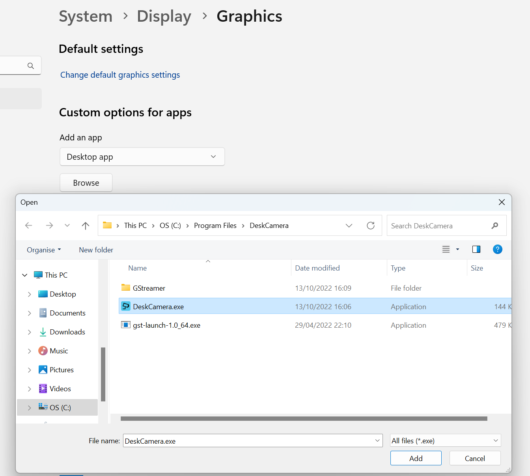Open the All files (*.exe) filter dropdown
Image resolution: width=530 pixels, height=476 pixels.
point(445,441)
